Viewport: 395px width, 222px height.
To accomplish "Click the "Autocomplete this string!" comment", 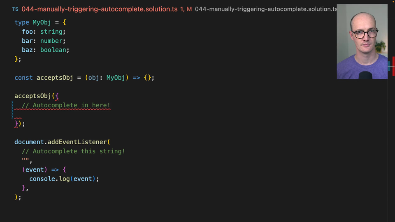I will 73,151.
